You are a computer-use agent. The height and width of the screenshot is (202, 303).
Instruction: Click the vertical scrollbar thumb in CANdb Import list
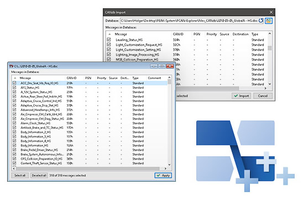tap(270, 48)
